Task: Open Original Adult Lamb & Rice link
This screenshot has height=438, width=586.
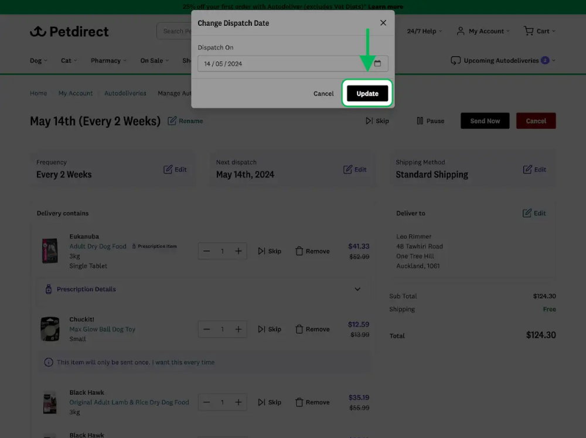Action: tap(130, 402)
